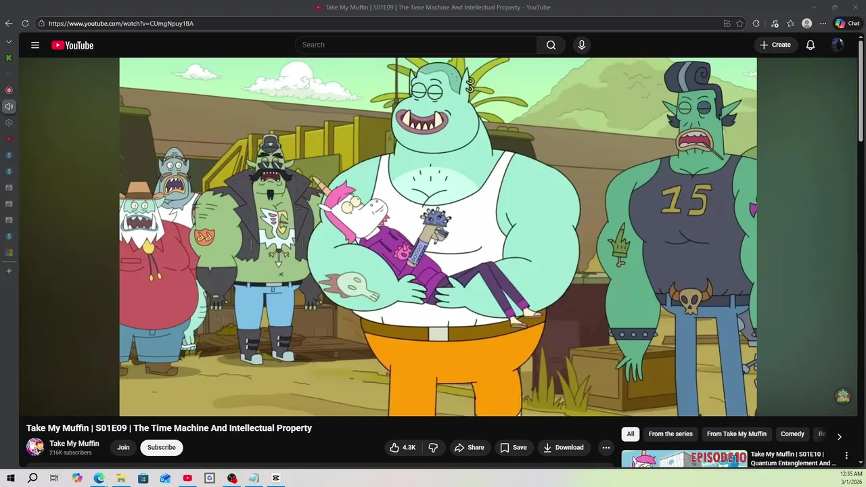Image resolution: width=866 pixels, height=487 pixels.
Task: Open the split screen apps icon in address bar
Action: pyautogui.click(x=727, y=23)
